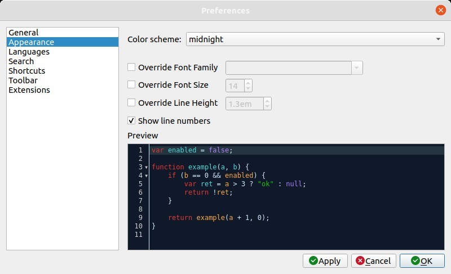Select Extensions in the sidebar
This screenshot has height=274, width=451.
tap(29, 90)
